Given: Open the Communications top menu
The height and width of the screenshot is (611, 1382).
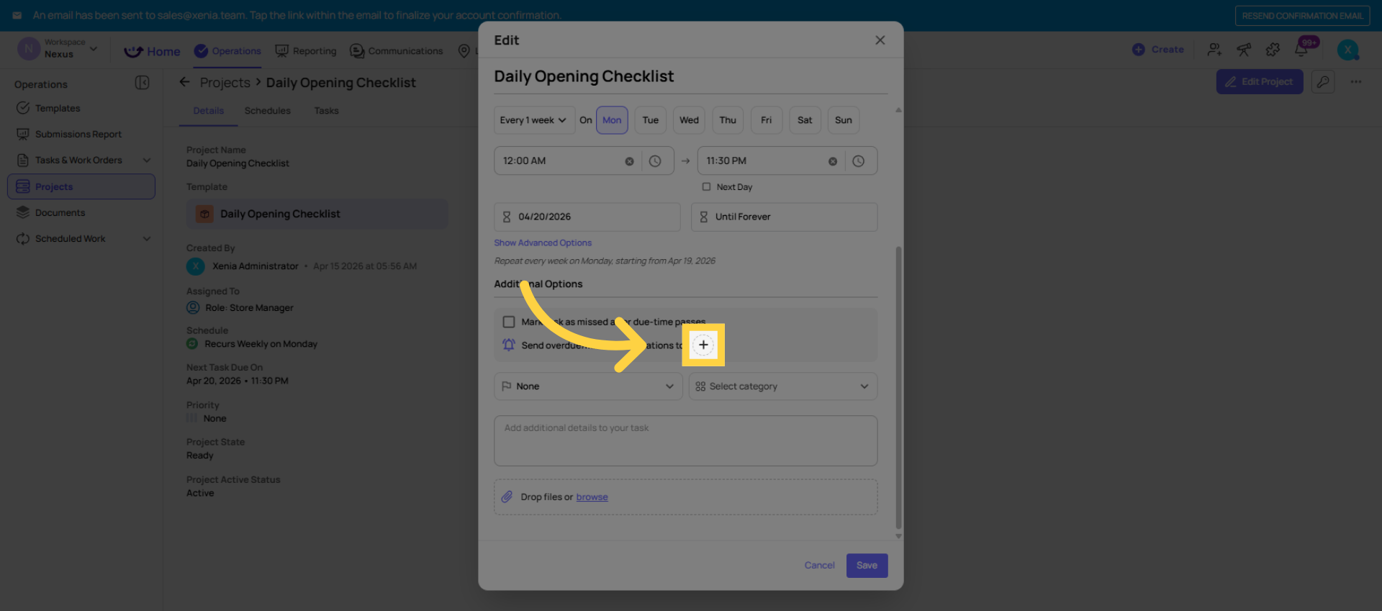Looking at the screenshot, I should pyautogui.click(x=397, y=51).
